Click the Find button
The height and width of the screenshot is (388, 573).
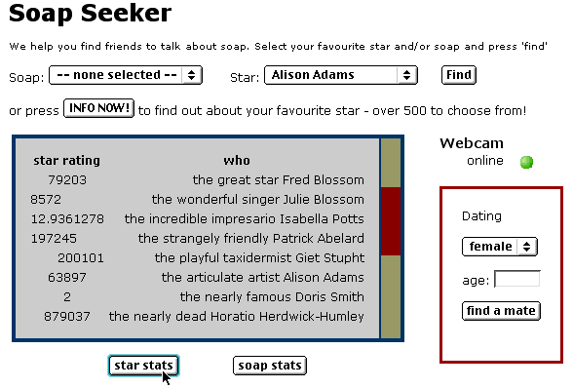click(459, 75)
